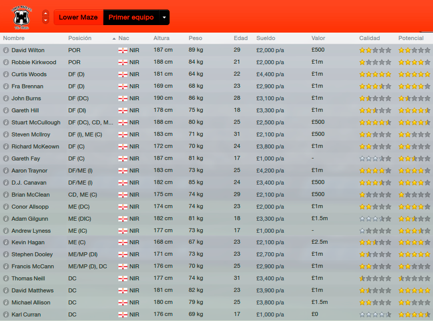
Task: Sort by the Valor column header
Action: click(318, 38)
